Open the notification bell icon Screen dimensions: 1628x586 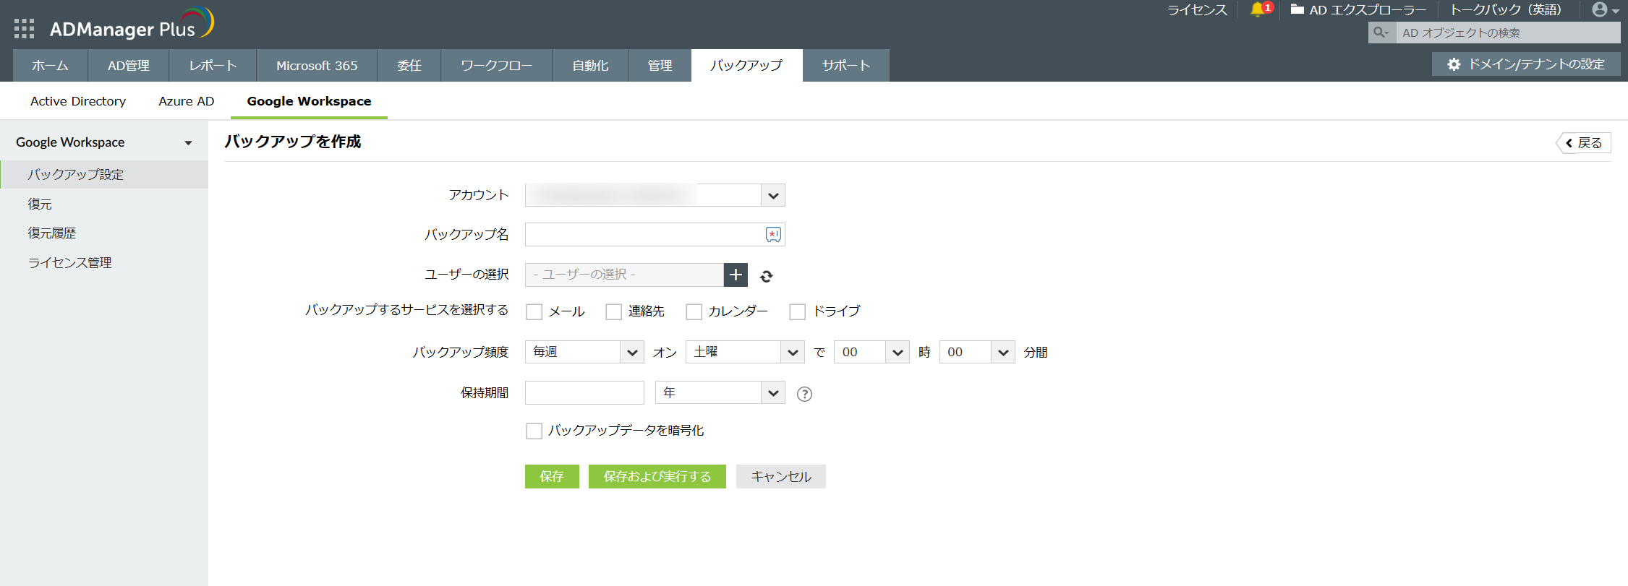click(x=1258, y=9)
